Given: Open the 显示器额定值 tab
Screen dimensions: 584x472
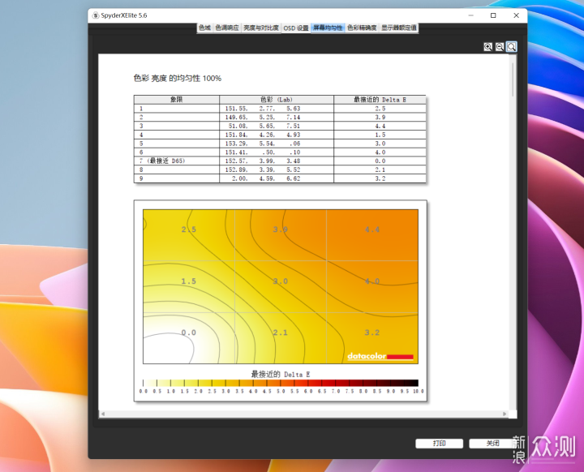Looking at the screenshot, I should click(x=398, y=28).
